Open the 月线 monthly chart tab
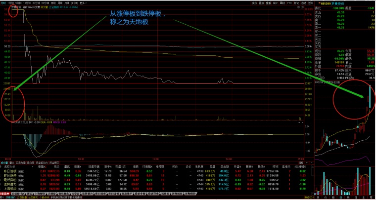Screen dimensions: 376x200 click(x=67, y=3)
